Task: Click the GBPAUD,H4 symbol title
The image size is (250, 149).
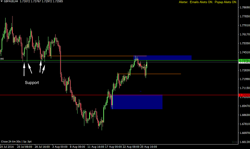Action: pos(11,2)
